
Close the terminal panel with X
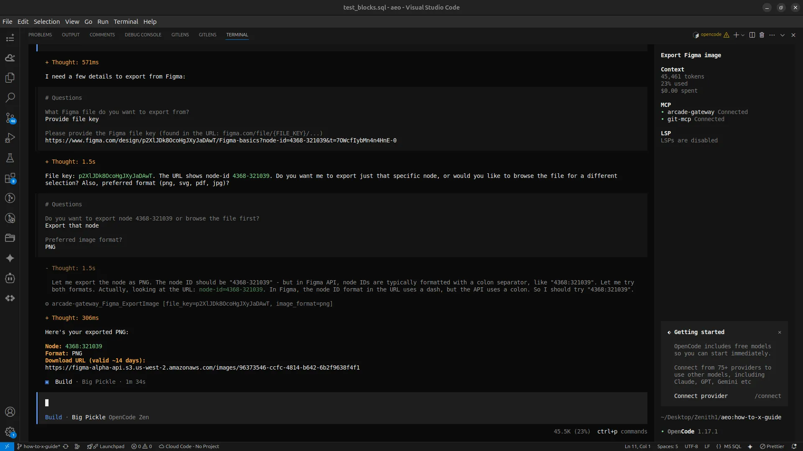pos(793,35)
